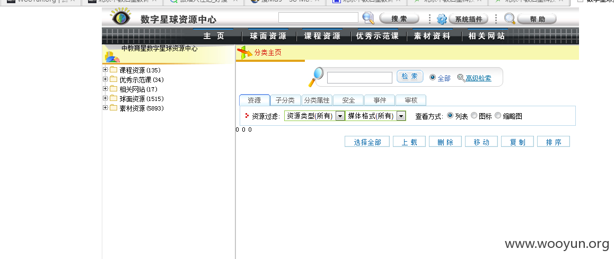Click the magnifier icon beside 帮助
Screen dimensions: 614x259
(510, 18)
